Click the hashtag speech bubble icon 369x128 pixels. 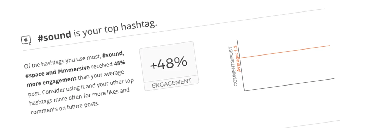(26, 40)
